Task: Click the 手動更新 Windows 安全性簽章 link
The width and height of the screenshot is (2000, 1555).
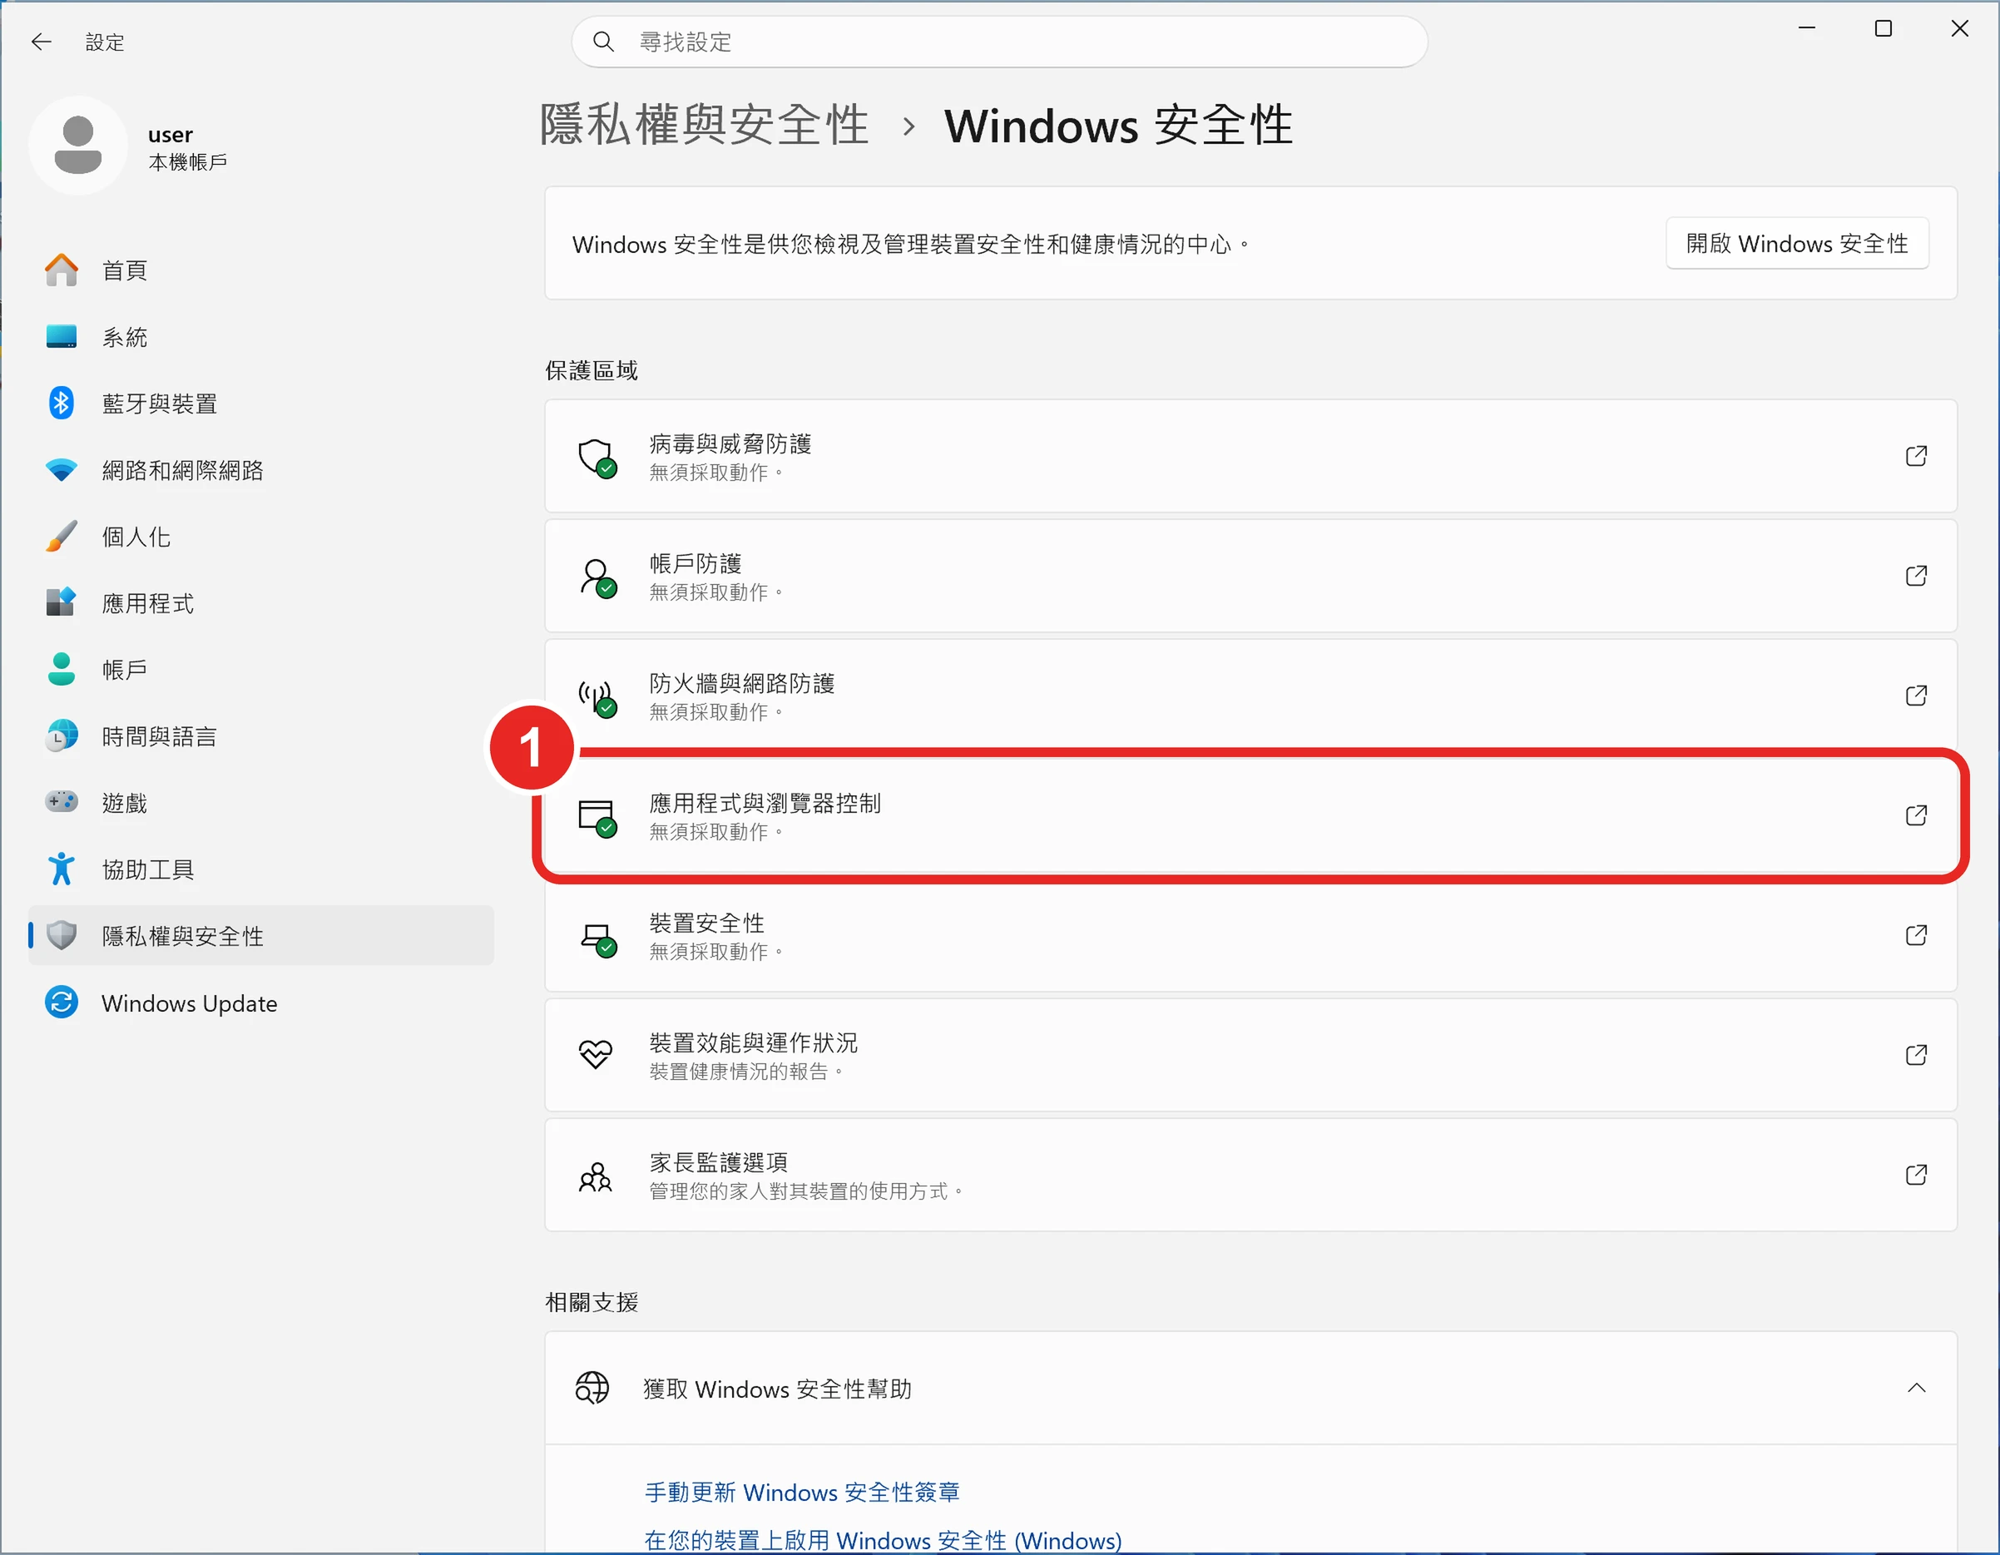Action: pos(802,1493)
